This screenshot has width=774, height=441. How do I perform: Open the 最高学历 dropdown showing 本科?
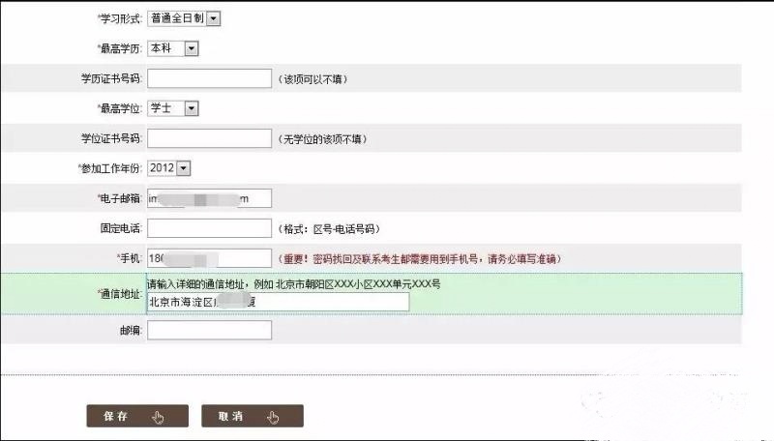(173, 48)
